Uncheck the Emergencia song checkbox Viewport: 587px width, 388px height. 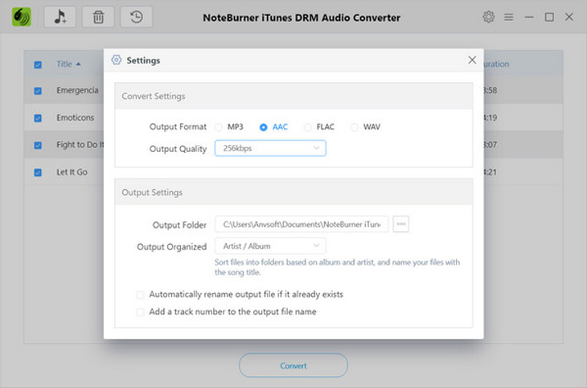tap(38, 91)
